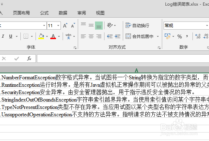Open 公式 ribbon tab
The height and width of the screenshot is (141, 209).
(x=44, y=13)
